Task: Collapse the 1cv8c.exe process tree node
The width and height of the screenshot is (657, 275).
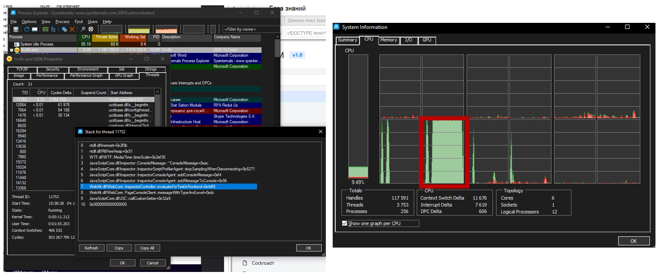Action: [11, 50]
